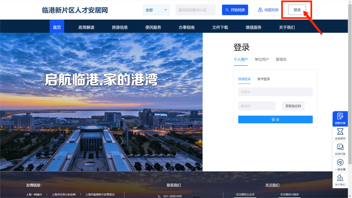This screenshot has height=198, width=352.
Task: Open the 文件下载 nav item
Action: tap(220, 27)
